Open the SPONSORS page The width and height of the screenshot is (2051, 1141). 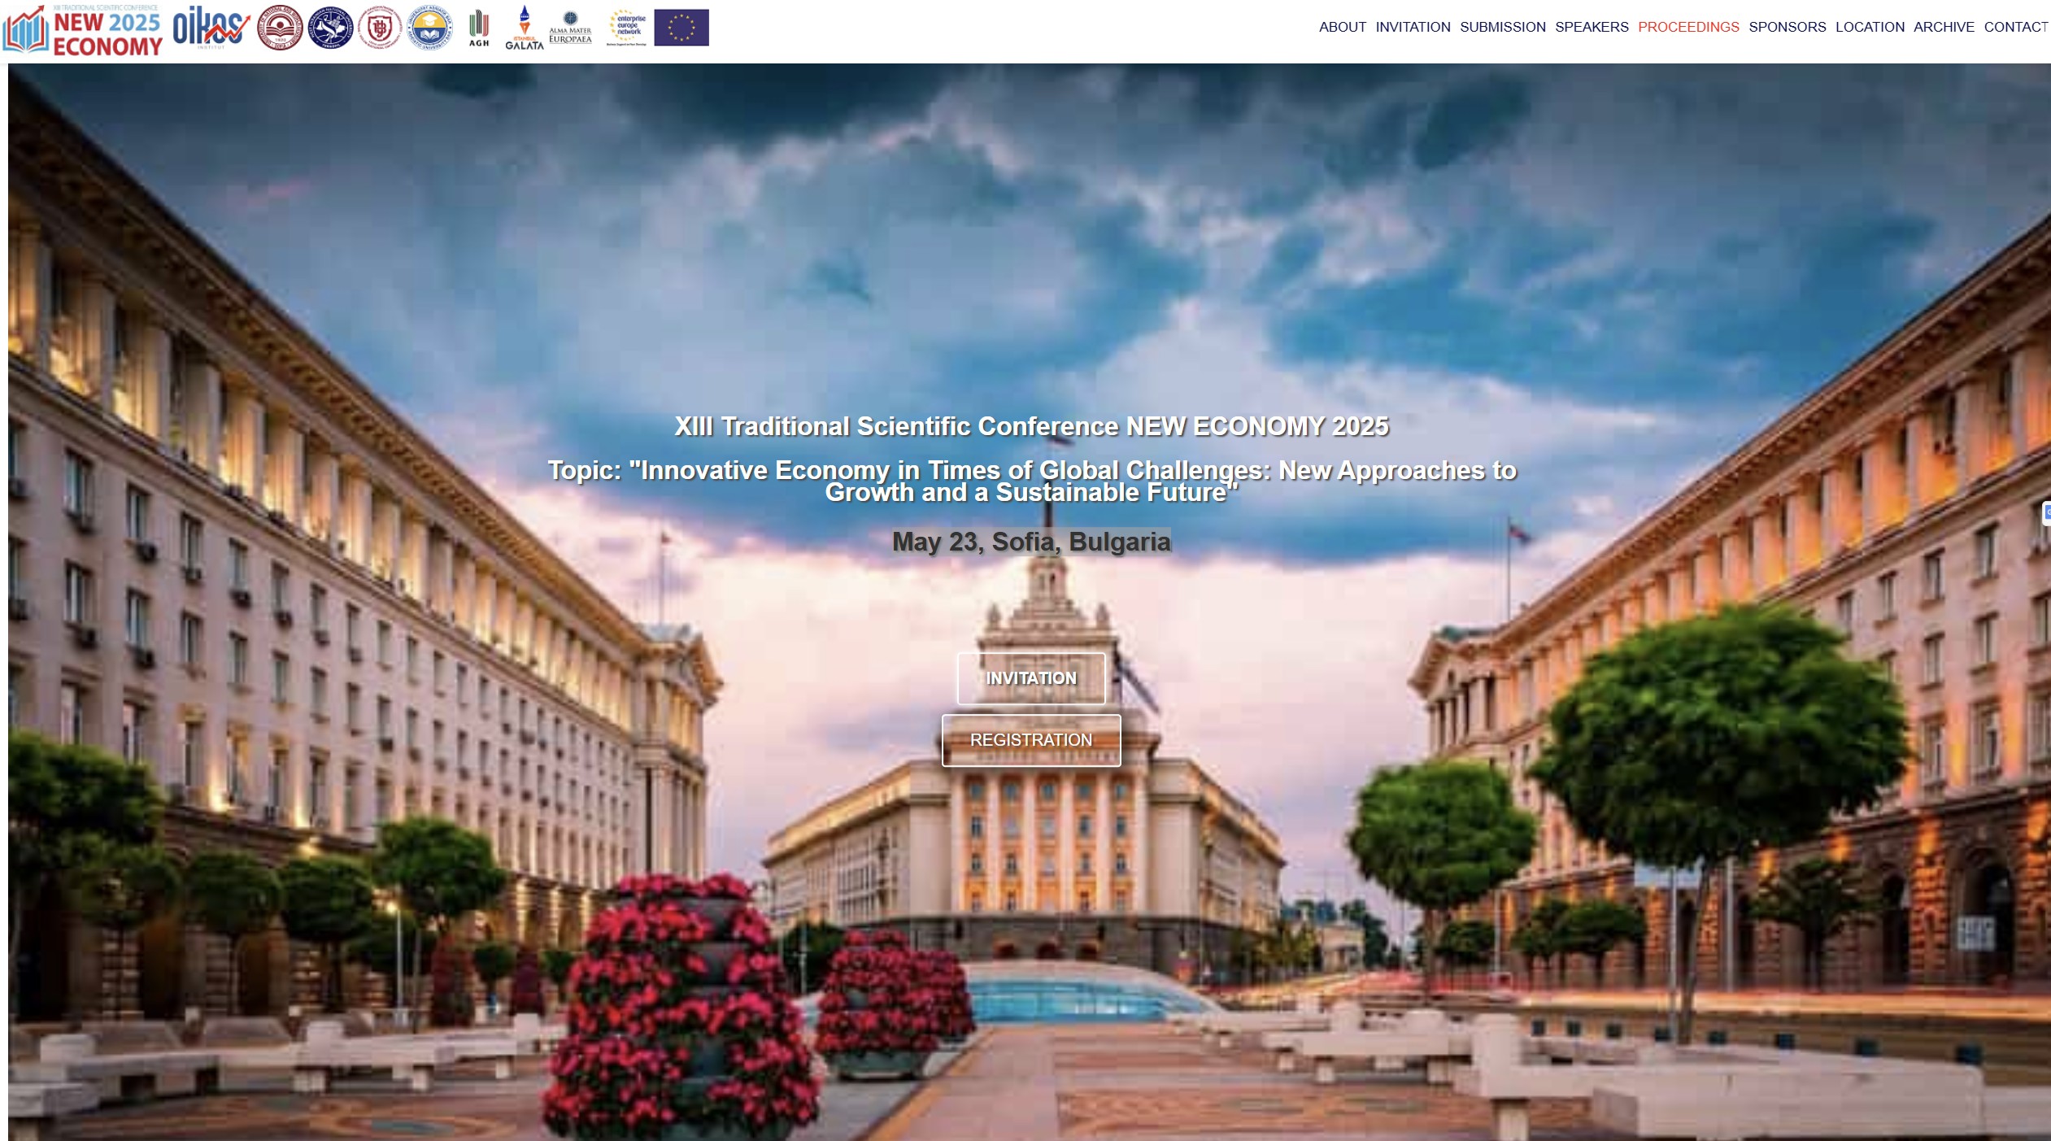click(x=1787, y=27)
